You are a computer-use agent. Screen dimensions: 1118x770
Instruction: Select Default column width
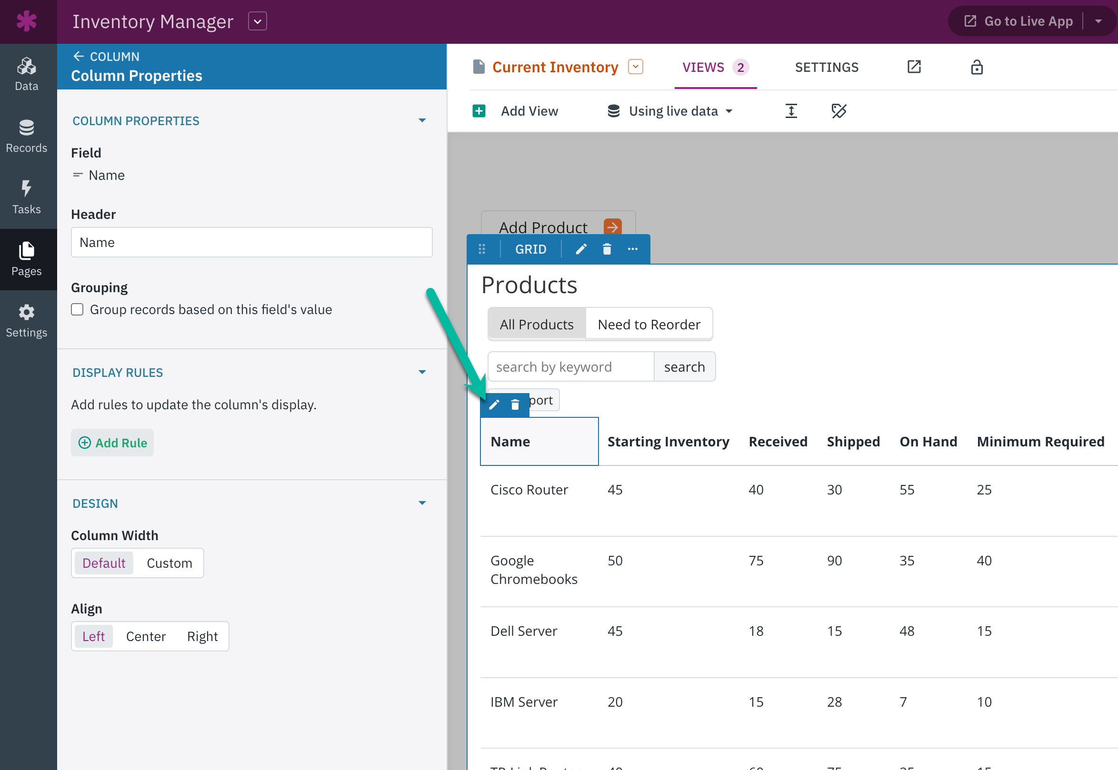point(104,563)
